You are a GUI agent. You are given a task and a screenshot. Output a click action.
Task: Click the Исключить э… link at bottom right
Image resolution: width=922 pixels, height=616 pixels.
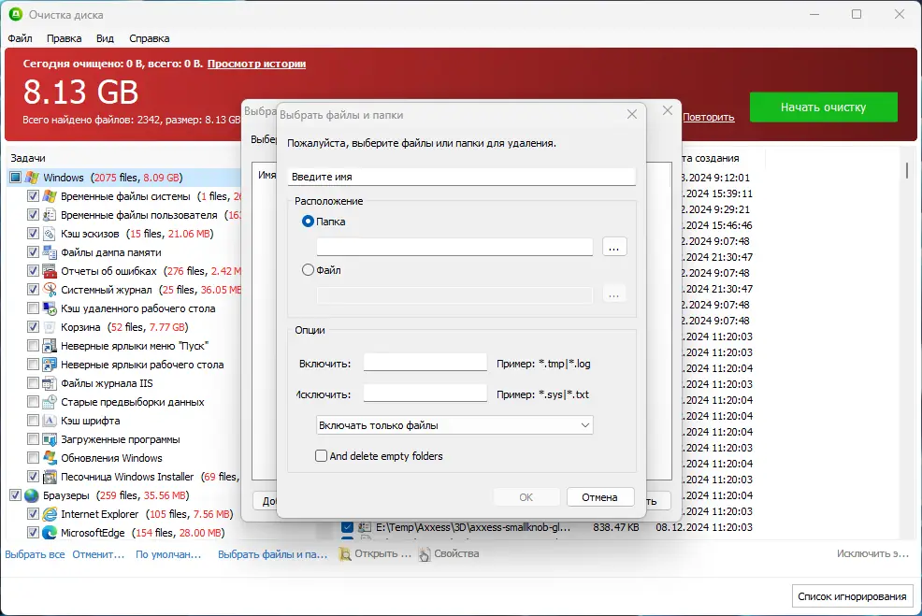coord(872,553)
